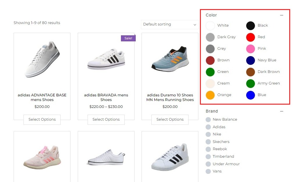Click the 'Showing 1–9 of 80 results' text
This screenshot has height=182, width=299.
click(x=37, y=23)
